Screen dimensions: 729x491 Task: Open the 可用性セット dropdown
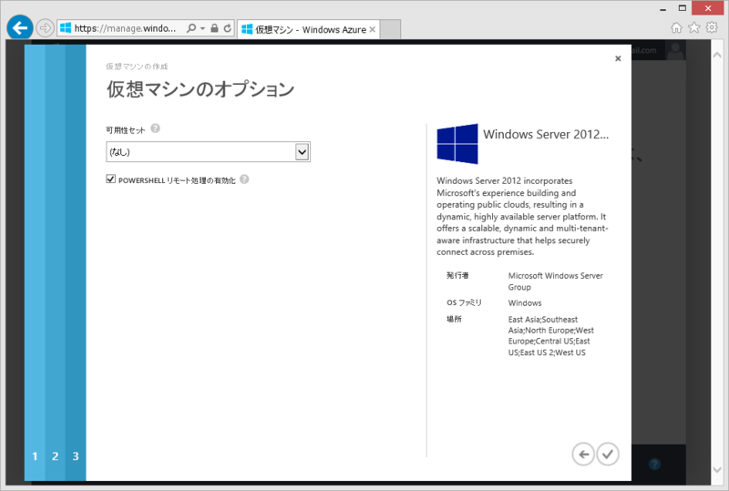click(x=209, y=152)
